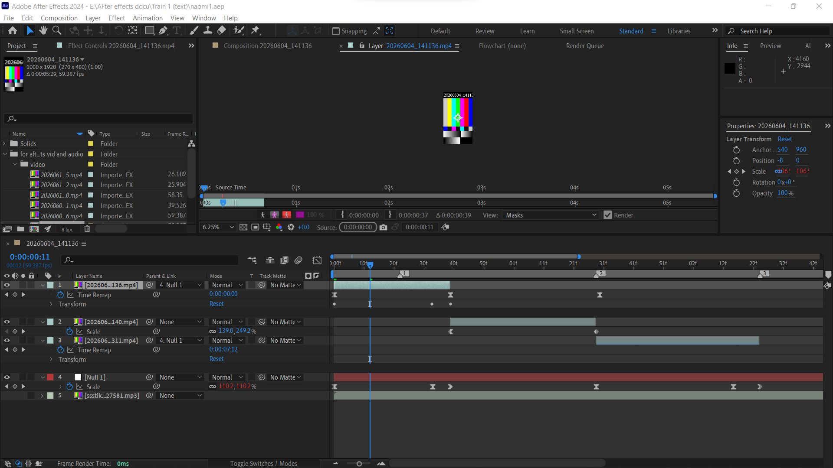Click Reset link beside Layer Transform
The height and width of the screenshot is (468, 833).
coord(784,139)
